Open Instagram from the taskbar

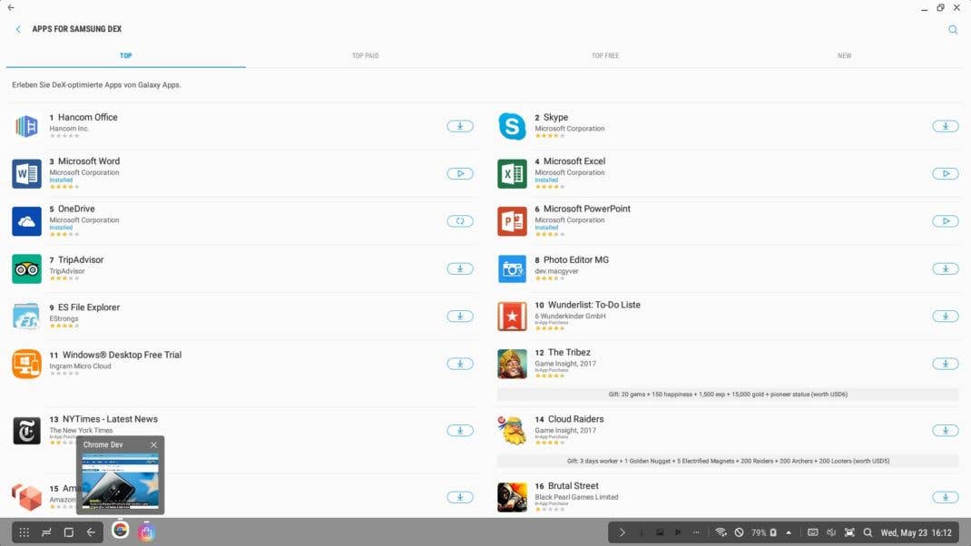pos(147,532)
